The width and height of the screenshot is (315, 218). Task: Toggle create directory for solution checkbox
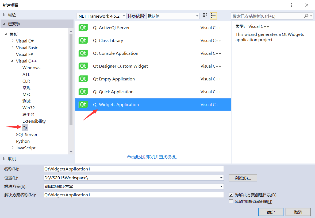231,194
